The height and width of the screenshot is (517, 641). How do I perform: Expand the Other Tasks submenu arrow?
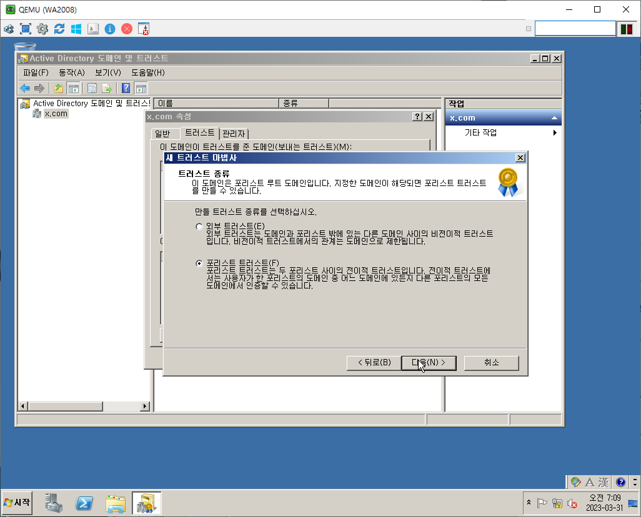pyautogui.click(x=555, y=132)
